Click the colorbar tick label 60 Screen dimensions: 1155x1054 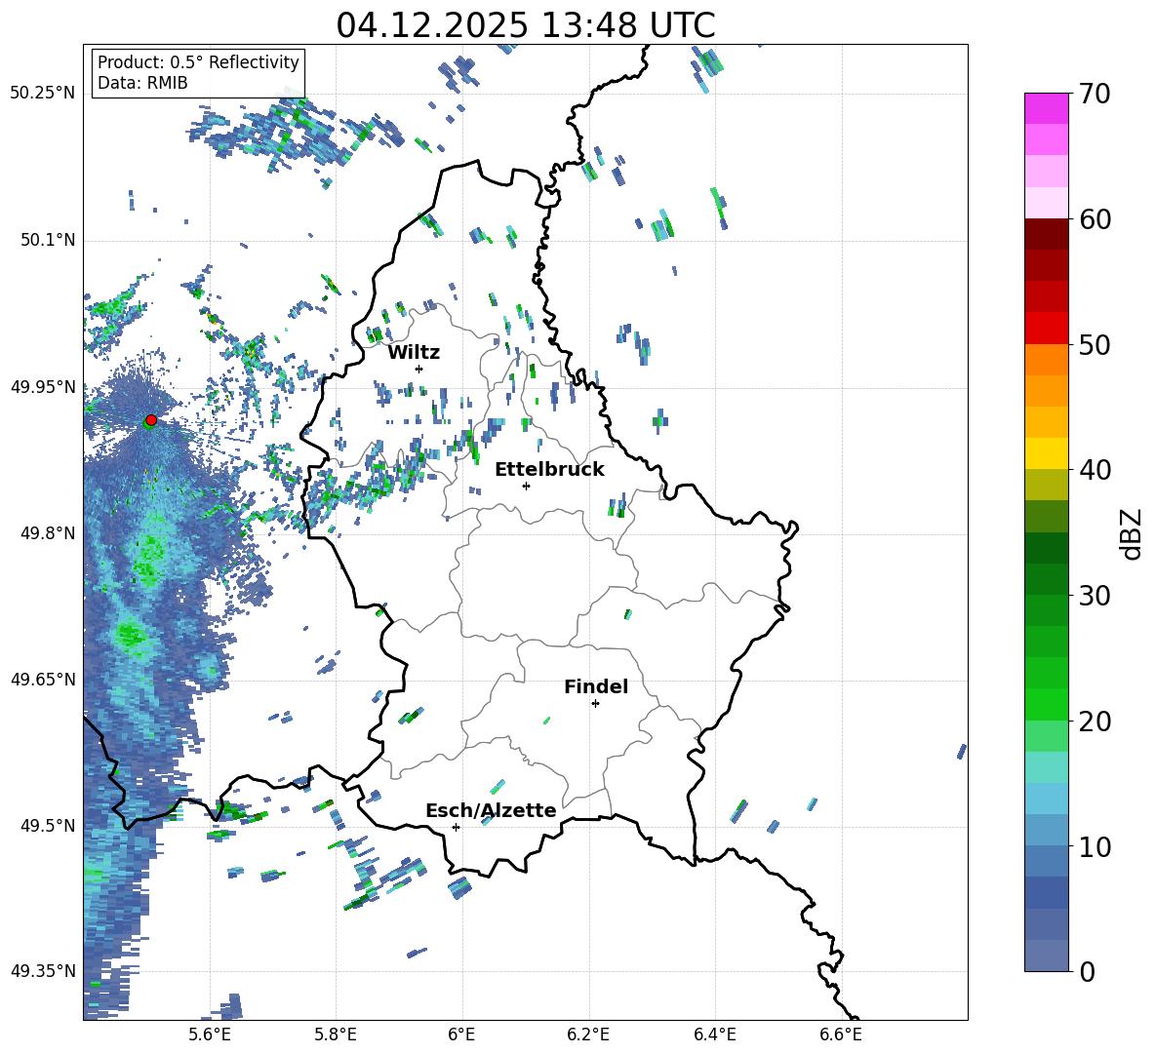click(1095, 219)
